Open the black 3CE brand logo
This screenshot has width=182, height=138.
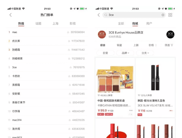coord(170,34)
